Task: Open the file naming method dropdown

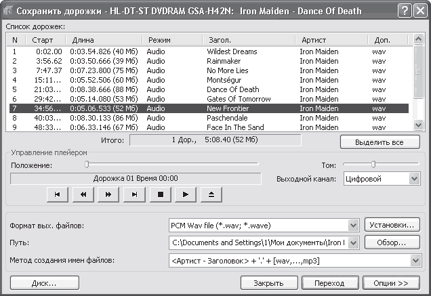Action: (x=415, y=259)
